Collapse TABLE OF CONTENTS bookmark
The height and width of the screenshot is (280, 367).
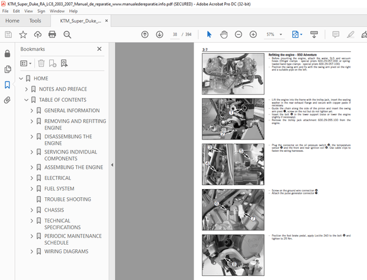click(x=27, y=100)
